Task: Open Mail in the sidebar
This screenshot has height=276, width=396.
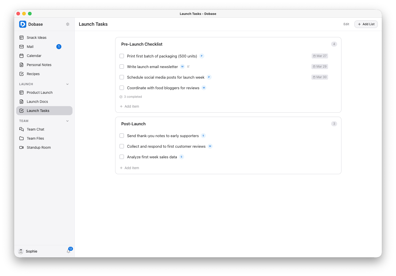Action: pyautogui.click(x=44, y=47)
